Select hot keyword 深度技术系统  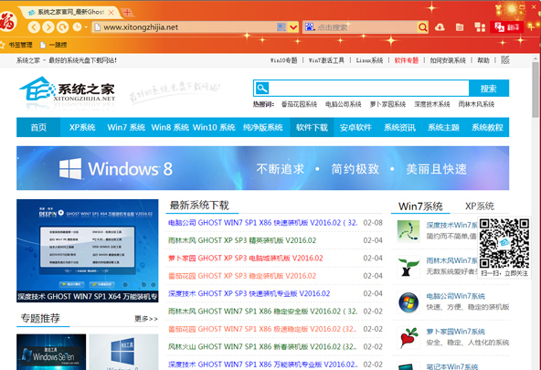(x=432, y=104)
